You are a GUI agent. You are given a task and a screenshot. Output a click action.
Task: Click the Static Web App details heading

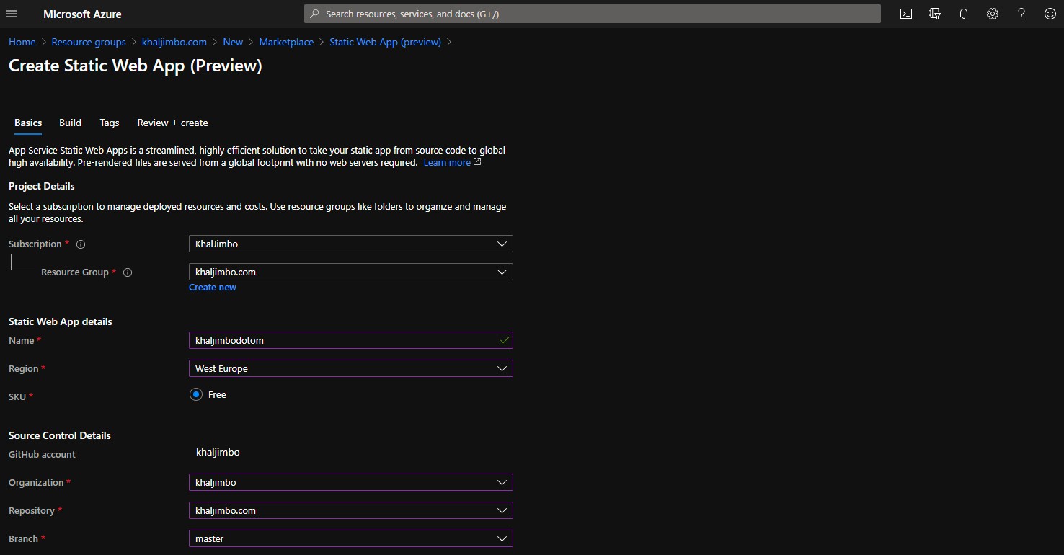61,321
